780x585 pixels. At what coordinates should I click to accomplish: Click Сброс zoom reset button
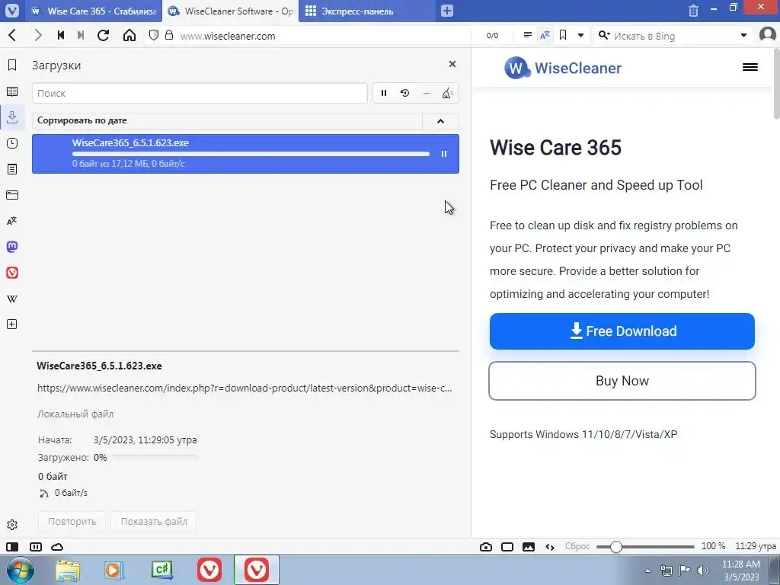[577, 546]
